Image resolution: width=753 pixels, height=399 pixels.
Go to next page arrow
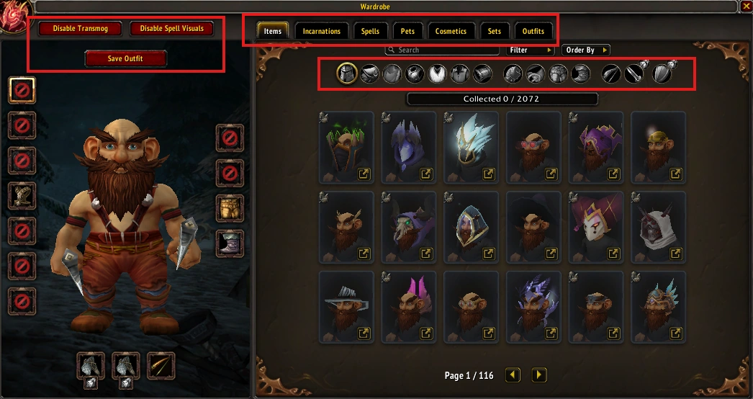point(538,375)
